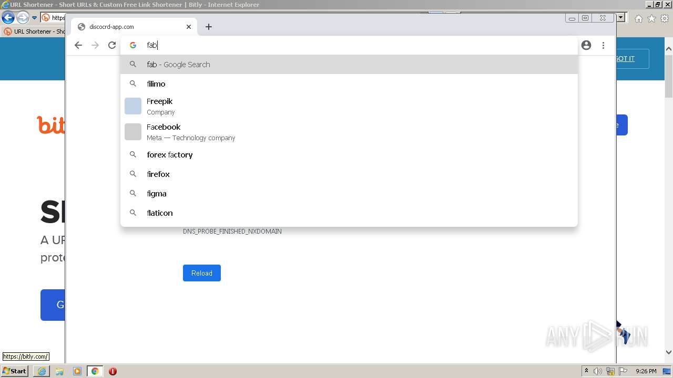673x378 pixels.
Task: Select the 'flaticon' suggestion
Action: click(x=349, y=213)
